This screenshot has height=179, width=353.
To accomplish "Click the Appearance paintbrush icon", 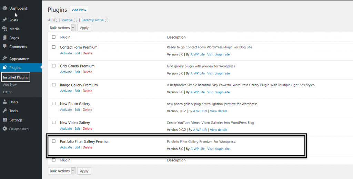I will (x=5, y=59).
